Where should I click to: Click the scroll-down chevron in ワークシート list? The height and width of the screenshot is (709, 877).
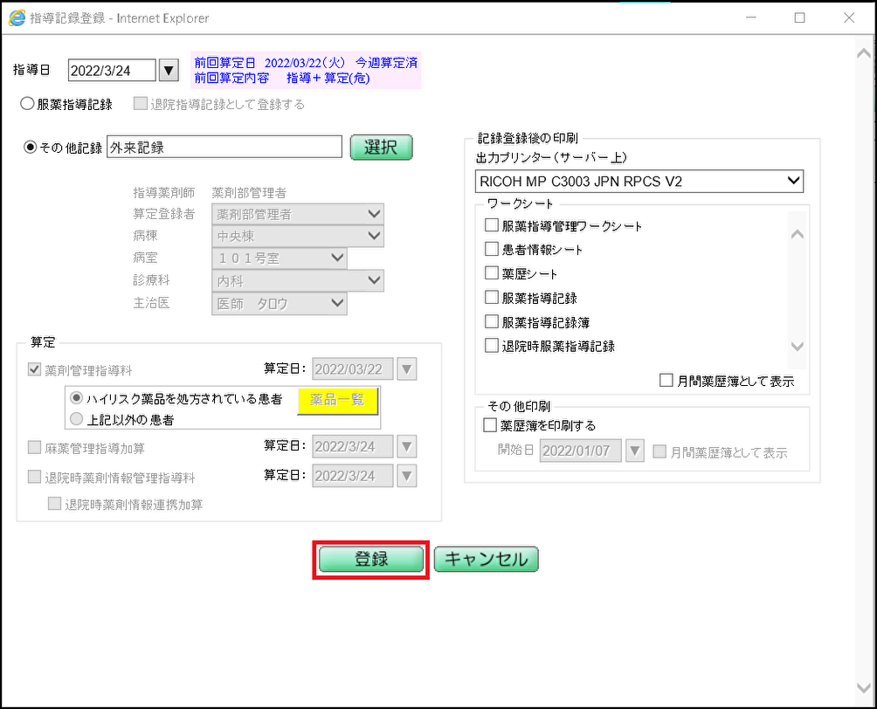point(797,346)
